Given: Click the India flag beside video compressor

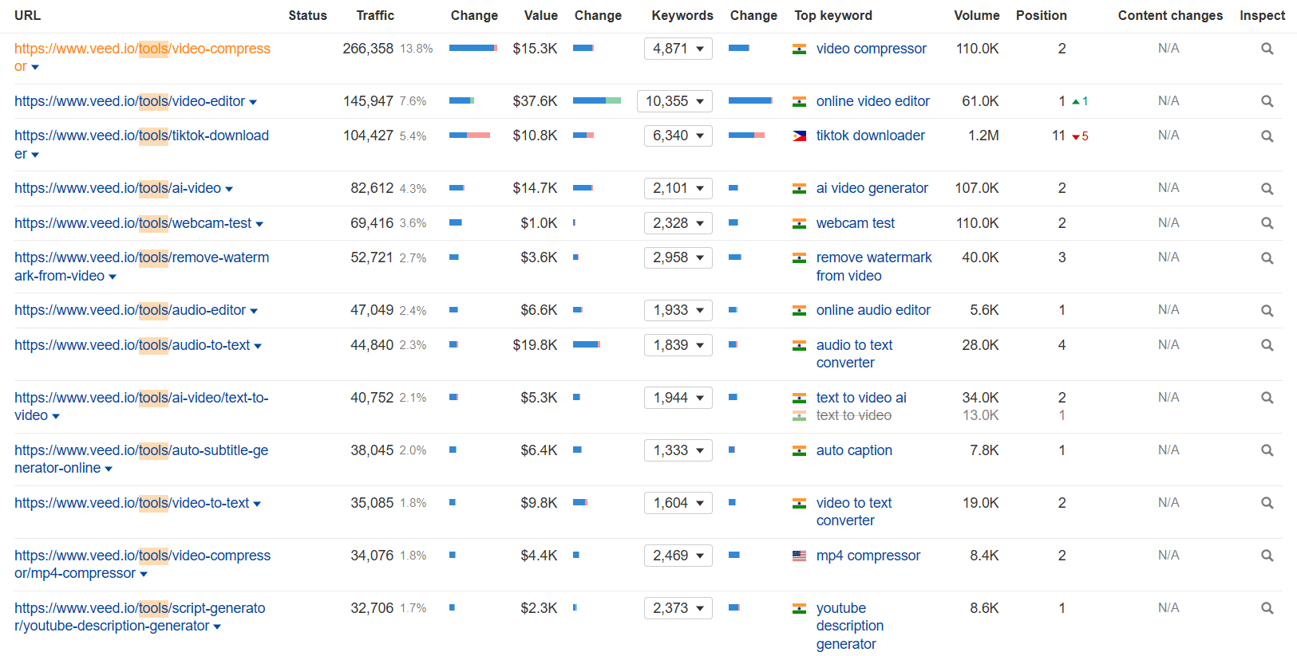Looking at the screenshot, I should click(x=799, y=49).
